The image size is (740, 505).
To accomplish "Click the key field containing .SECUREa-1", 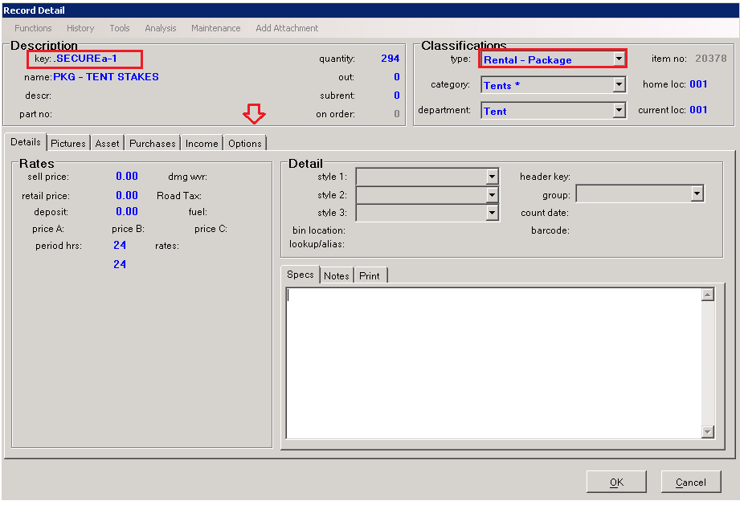I will 88,59.
